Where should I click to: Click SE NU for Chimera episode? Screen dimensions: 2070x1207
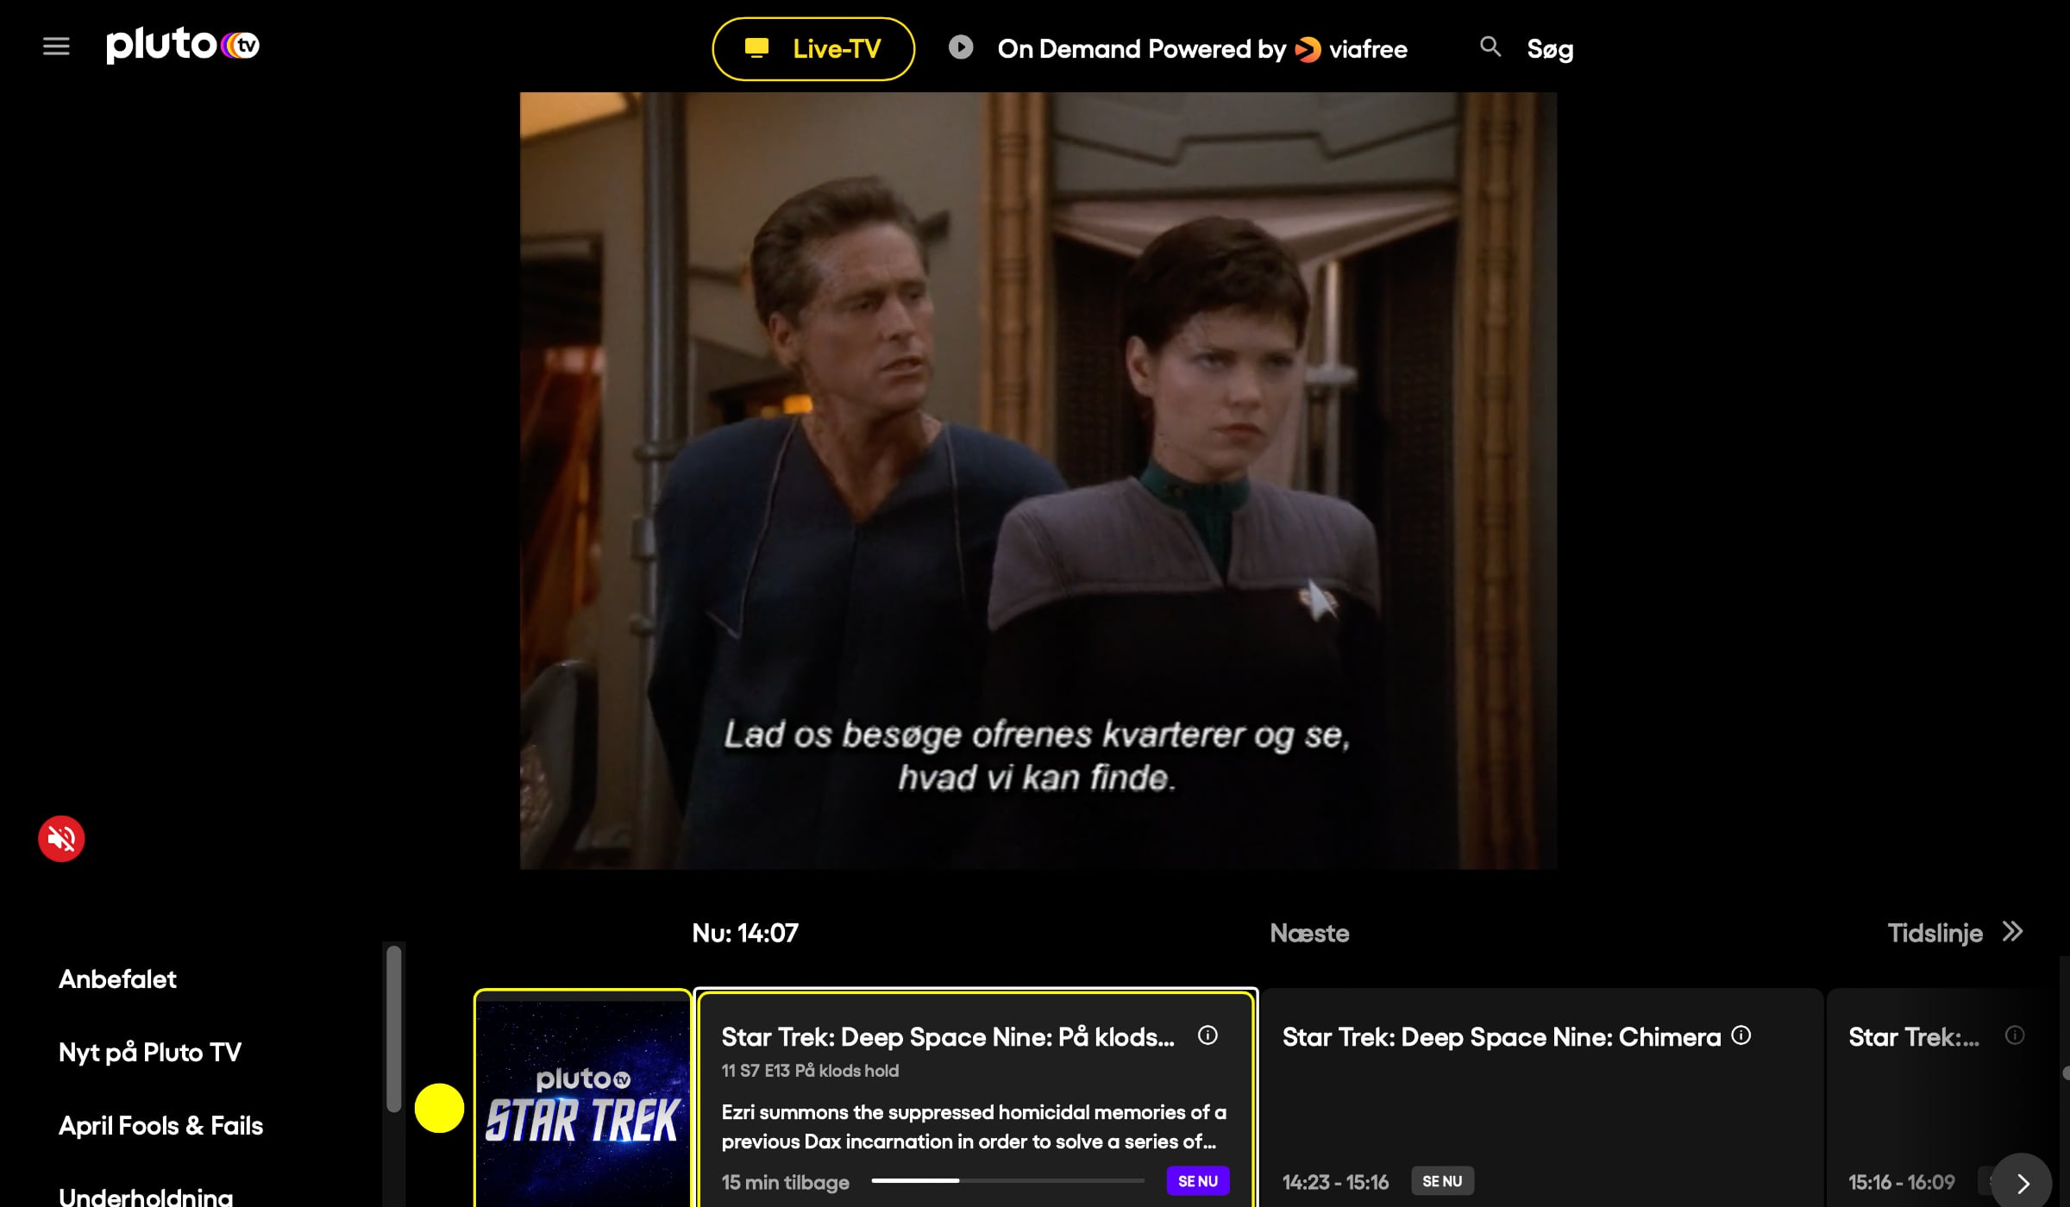1442,1181
